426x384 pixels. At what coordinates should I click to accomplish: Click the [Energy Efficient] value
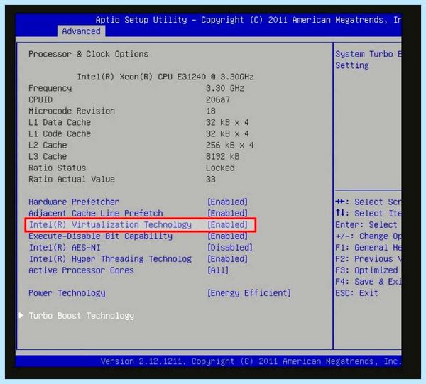click(249, 293)
